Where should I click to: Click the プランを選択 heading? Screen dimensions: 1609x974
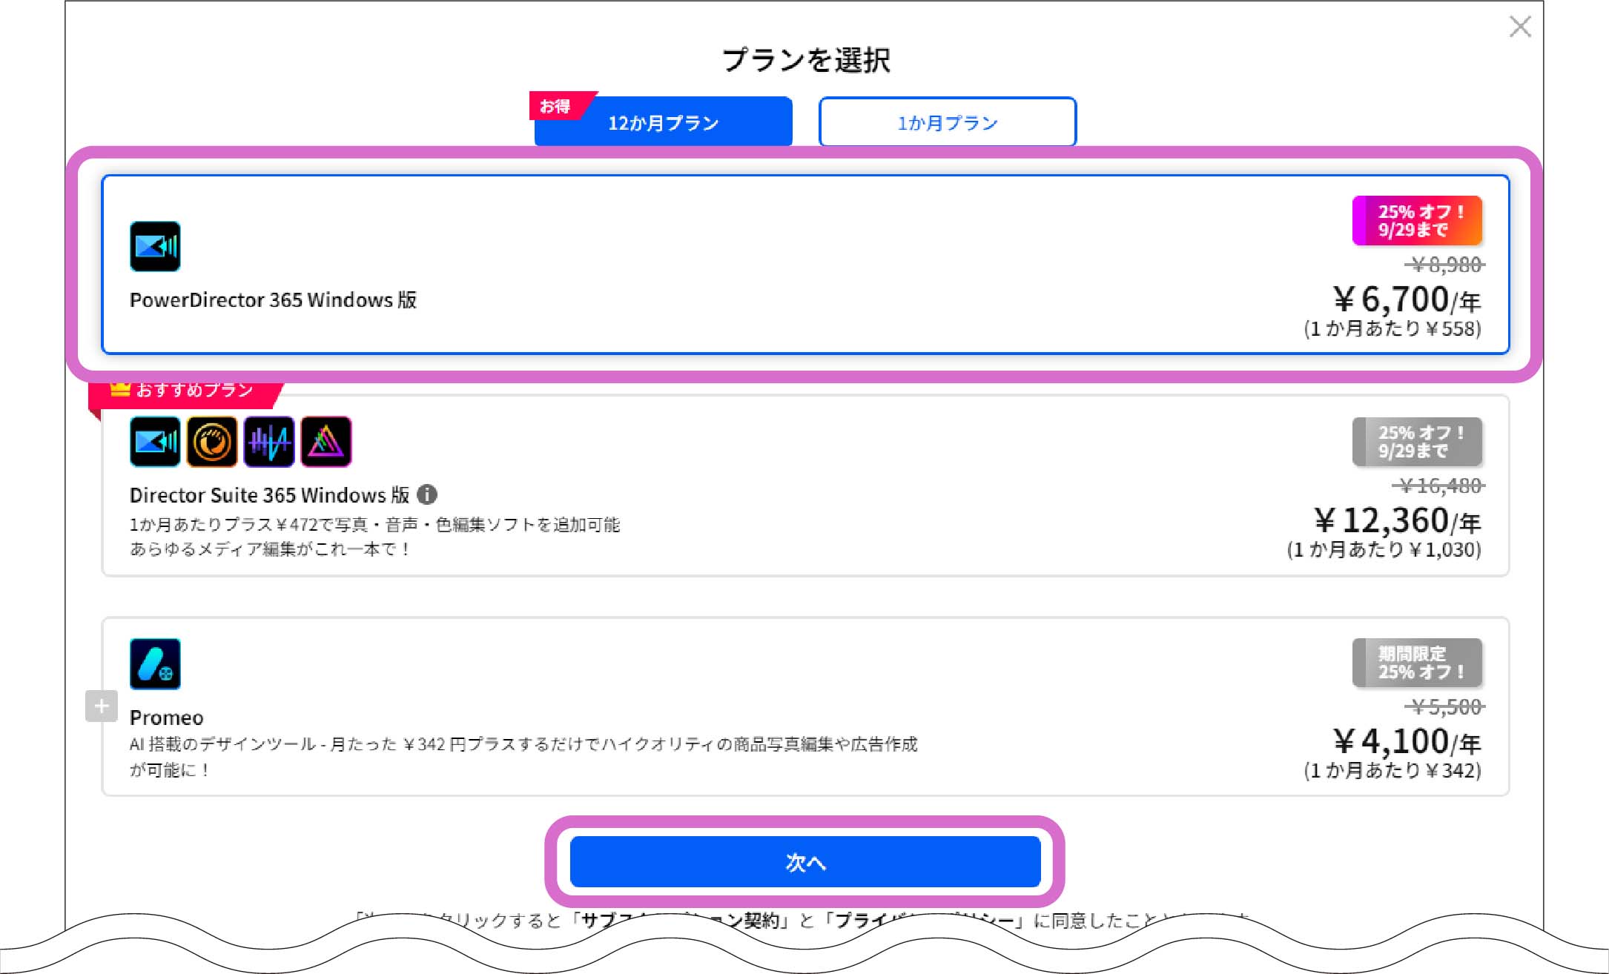coord(805,60)
